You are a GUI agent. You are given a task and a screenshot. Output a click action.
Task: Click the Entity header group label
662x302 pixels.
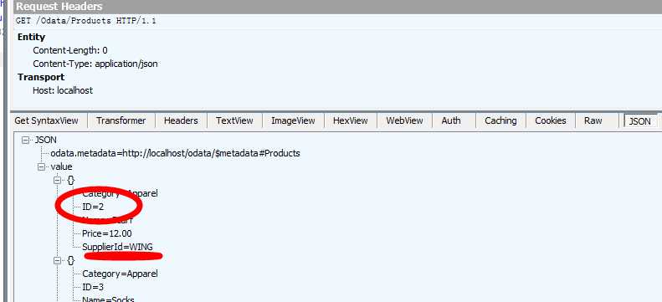[31, 37]
